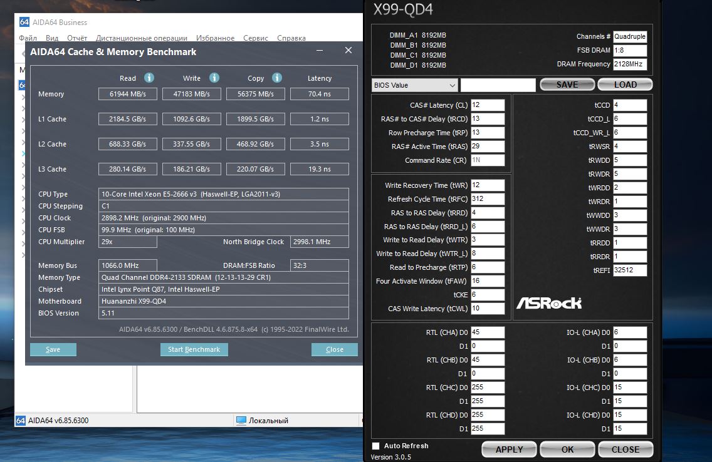This screenshot has height=462, width=712.
Task: Click the Memory Read value 61944 MB/s
Action: (128, 94)
